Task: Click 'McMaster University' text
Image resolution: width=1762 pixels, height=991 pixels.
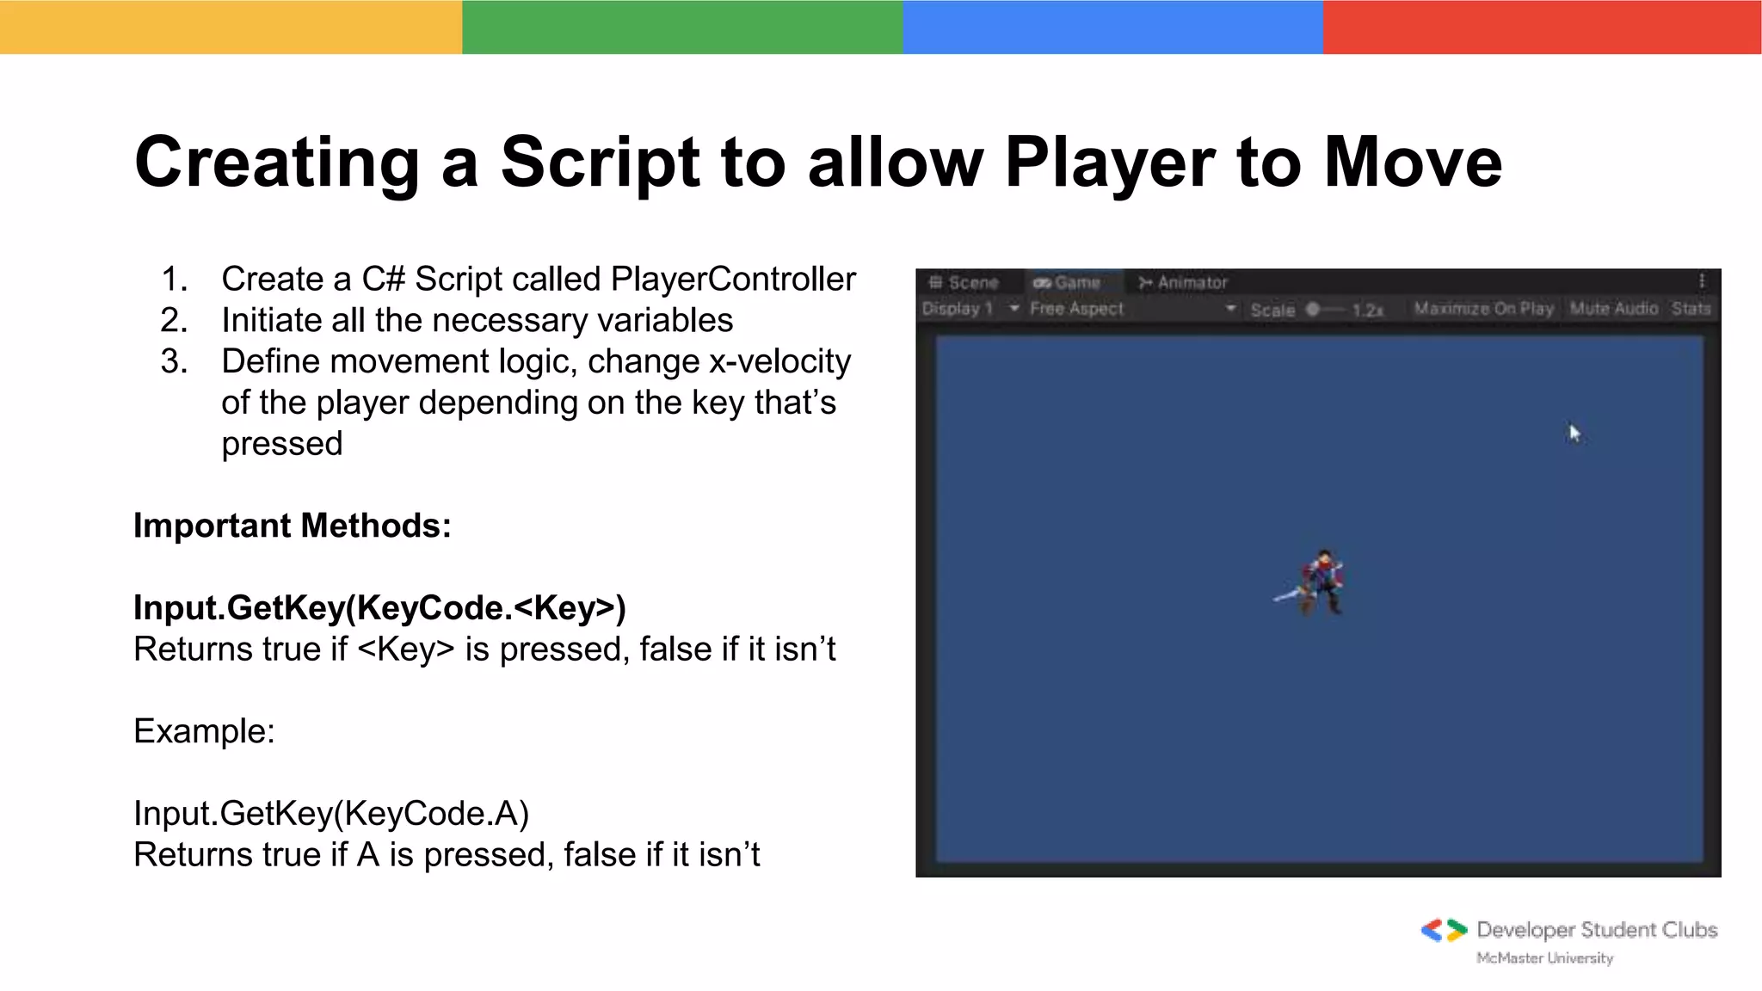Action: pyautogui.click(x=1544, y=957)
